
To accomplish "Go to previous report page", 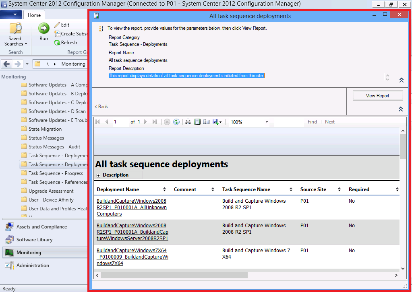I will click(106, 122).
